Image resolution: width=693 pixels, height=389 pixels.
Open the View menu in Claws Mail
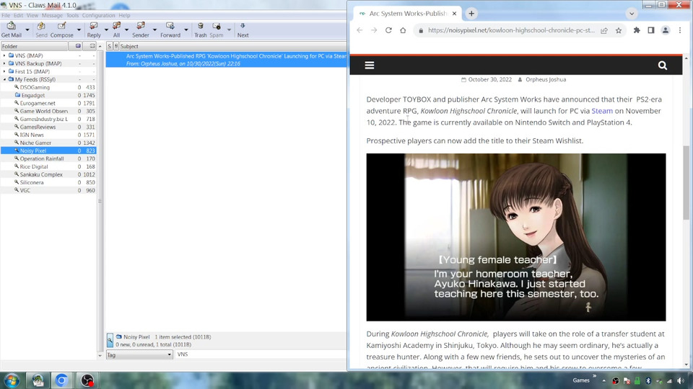click(x=32, y=15)
